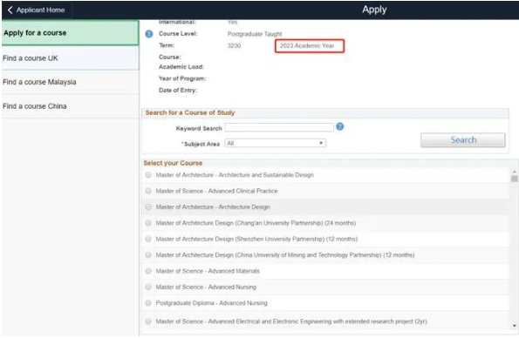Select Postgraduate Diploma - Advanced Nursing
Screen dimensions: 519x338
pos(148,303)
